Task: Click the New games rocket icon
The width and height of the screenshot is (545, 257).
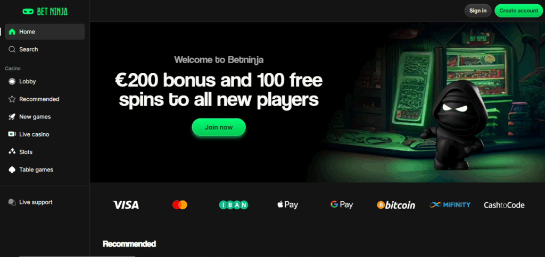Action: 12,117
